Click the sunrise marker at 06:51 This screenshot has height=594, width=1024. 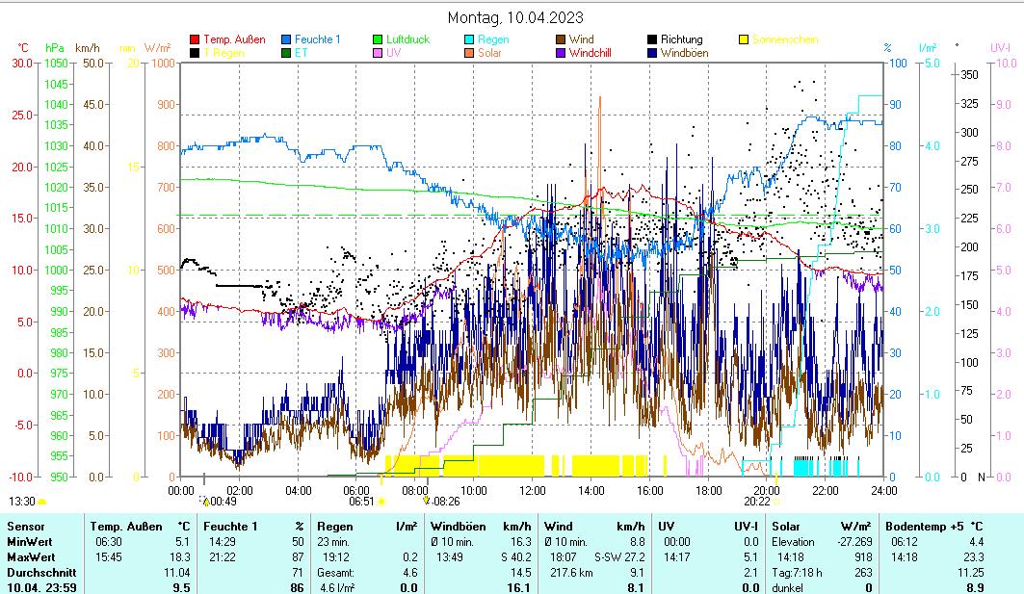(381, 501)
